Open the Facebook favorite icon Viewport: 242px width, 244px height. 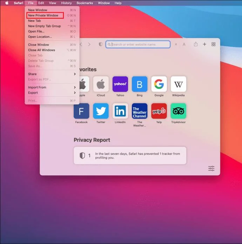pos(81,111)
